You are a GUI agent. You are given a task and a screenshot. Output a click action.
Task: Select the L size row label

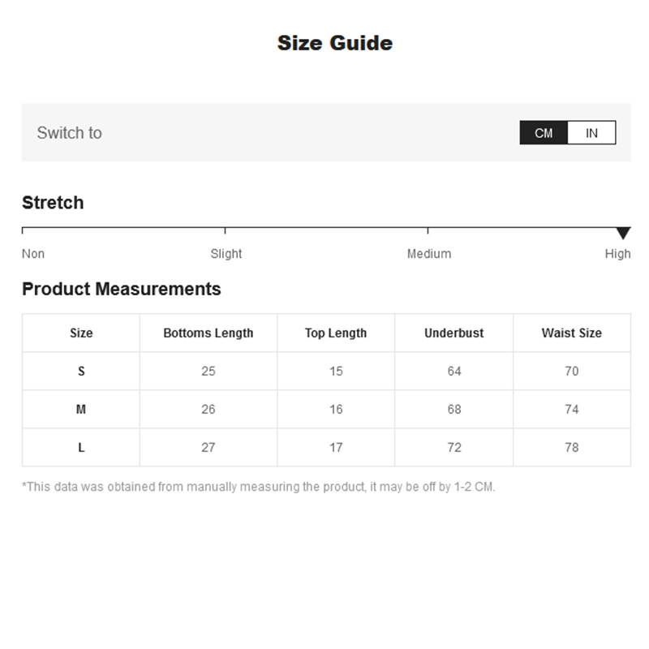click(x=81, y=448)
